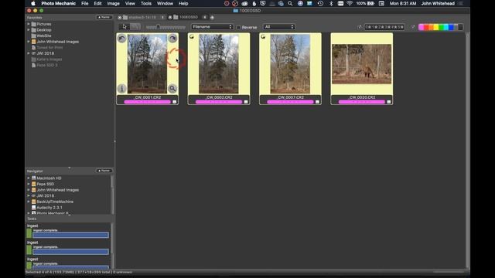Select the tool beside the arrow pointer
This screenshot has width=495, height=278.
[135, 27]
